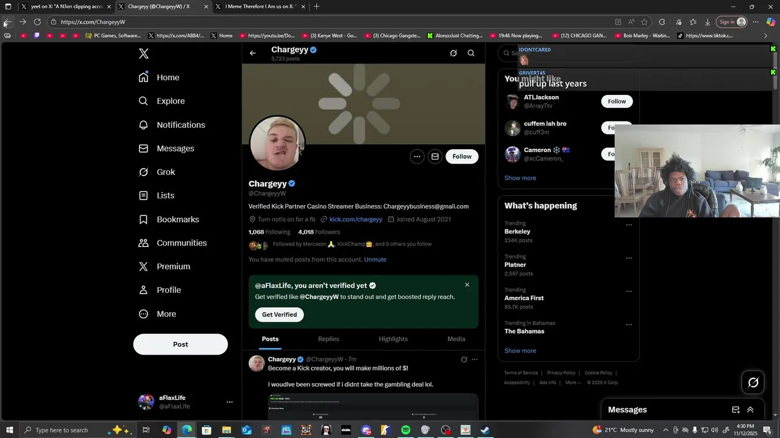The height and width of the screenshot is (438, 780).
Task: Open Edge settings and more menu
Action: click(756, 22)
